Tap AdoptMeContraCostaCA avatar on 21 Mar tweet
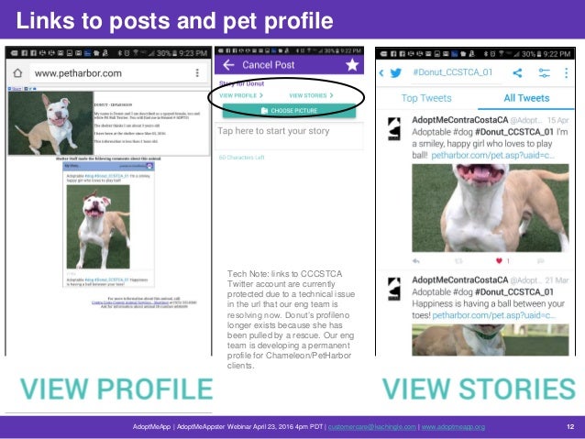 click(394, 289)
